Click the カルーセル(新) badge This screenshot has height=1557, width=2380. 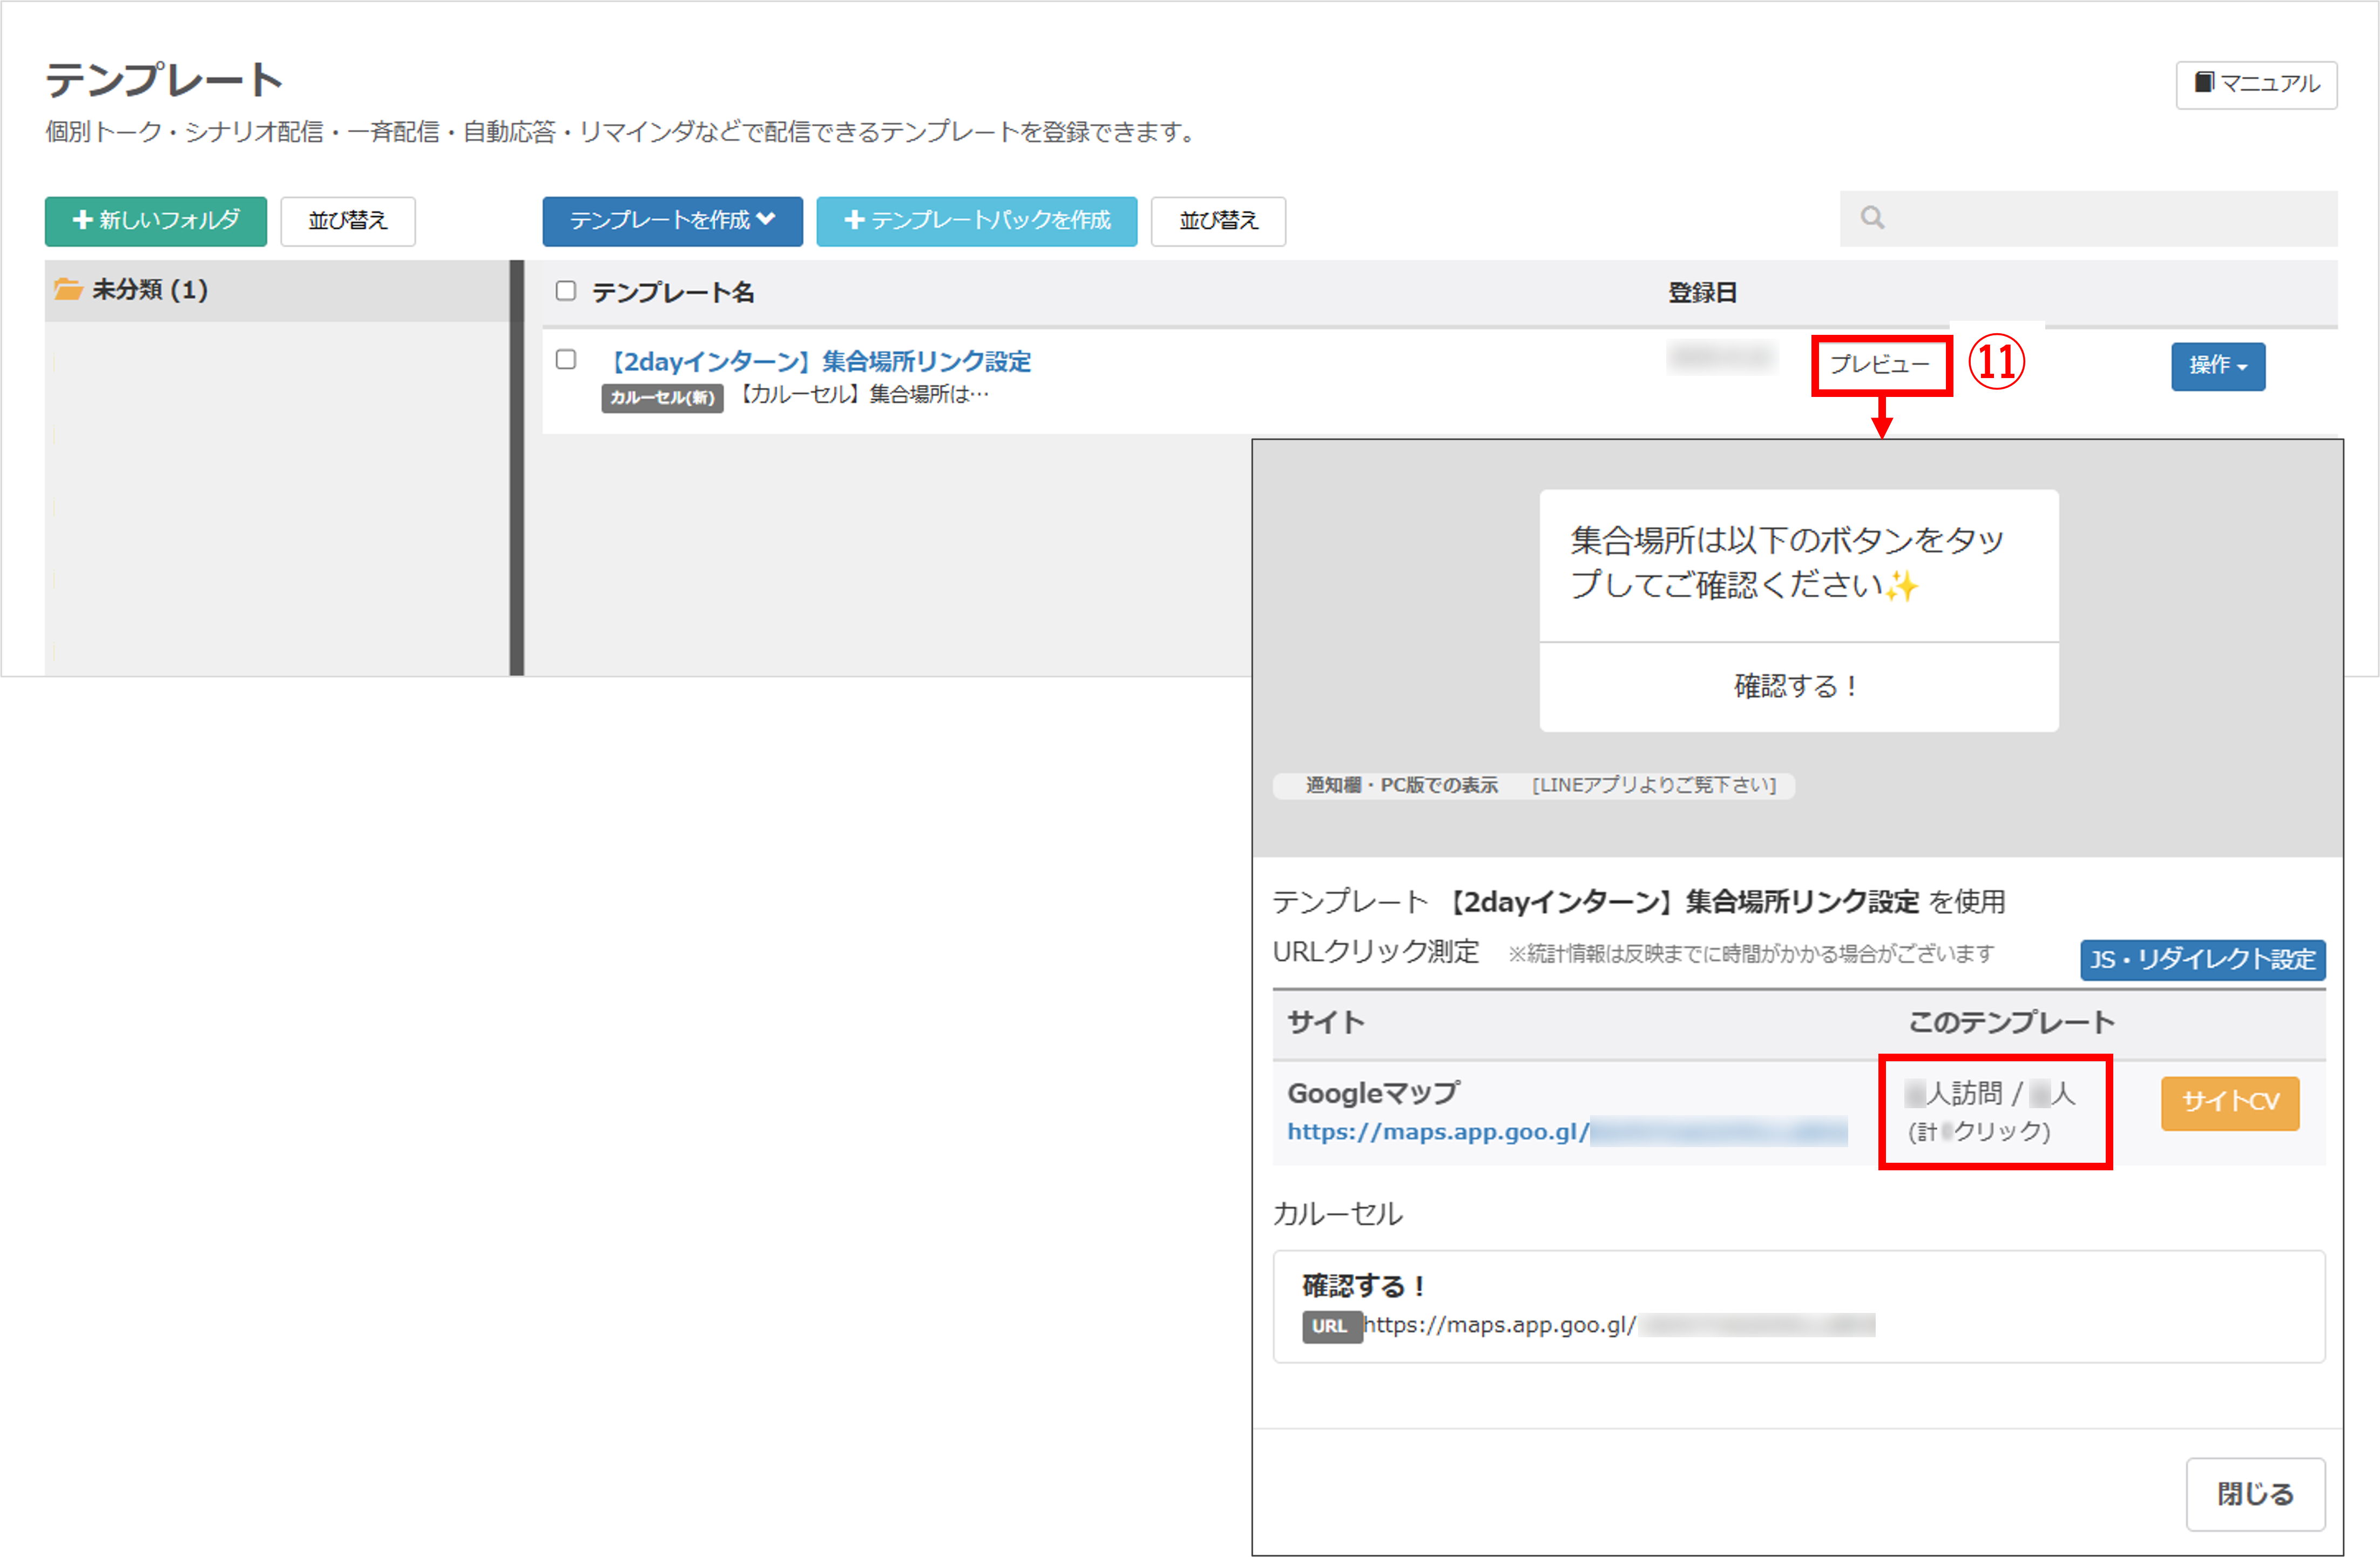coord(662,397)
